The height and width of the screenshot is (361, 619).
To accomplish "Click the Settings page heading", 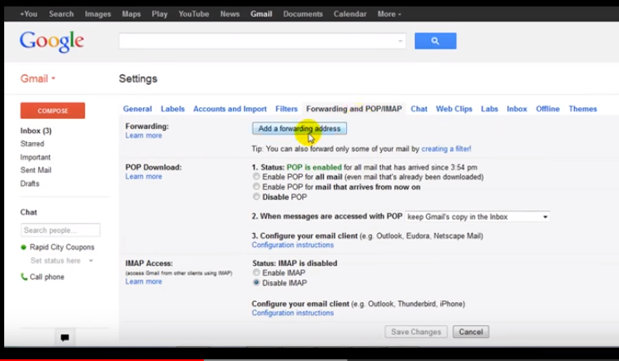I will coord(138,78).
